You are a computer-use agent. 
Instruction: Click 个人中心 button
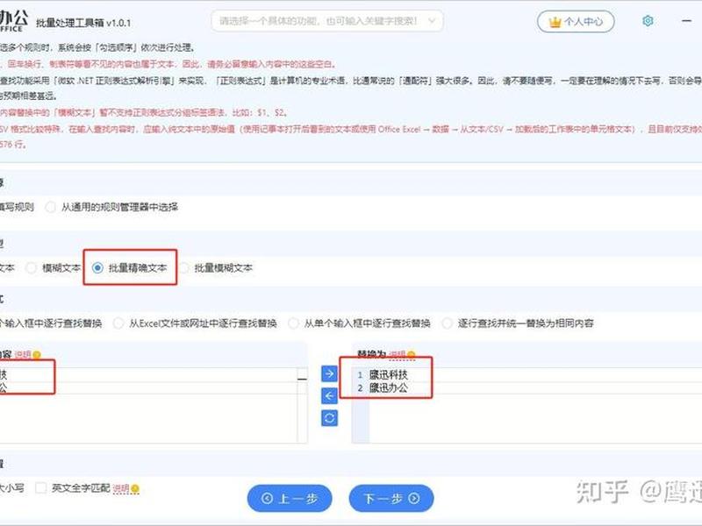coord(576,21)
